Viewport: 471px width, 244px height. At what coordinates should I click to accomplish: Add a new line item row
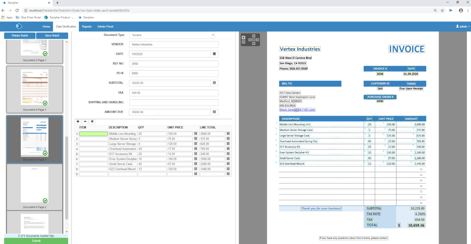[x=78, y=121]
